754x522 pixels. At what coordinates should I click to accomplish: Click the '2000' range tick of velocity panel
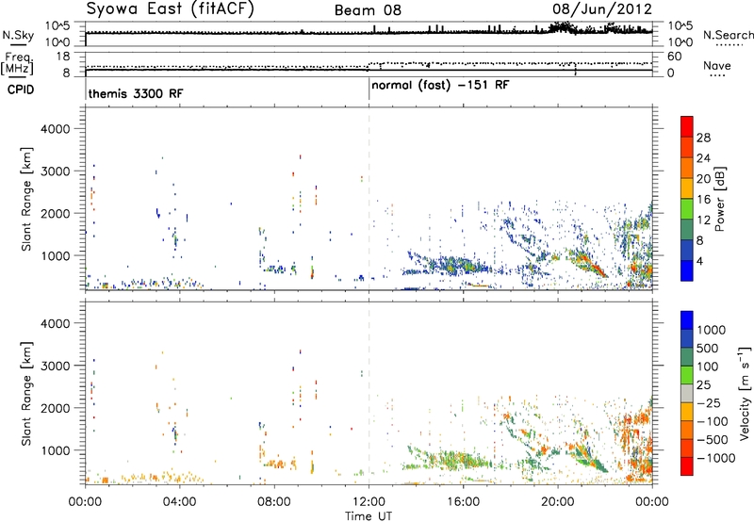pyautogui.click(x=56, y=408)
